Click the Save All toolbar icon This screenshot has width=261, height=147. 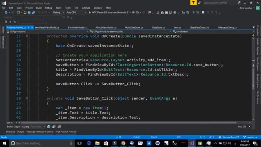pos(33,13)
